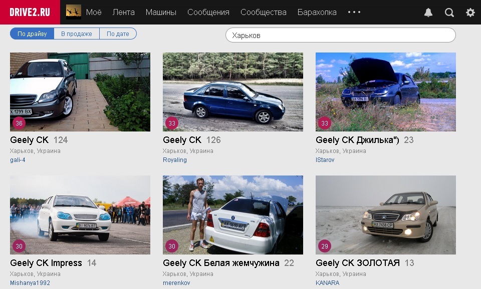This screenshot has width=481, height=289.
Task: Open Машины section
Action: [161, 12]
